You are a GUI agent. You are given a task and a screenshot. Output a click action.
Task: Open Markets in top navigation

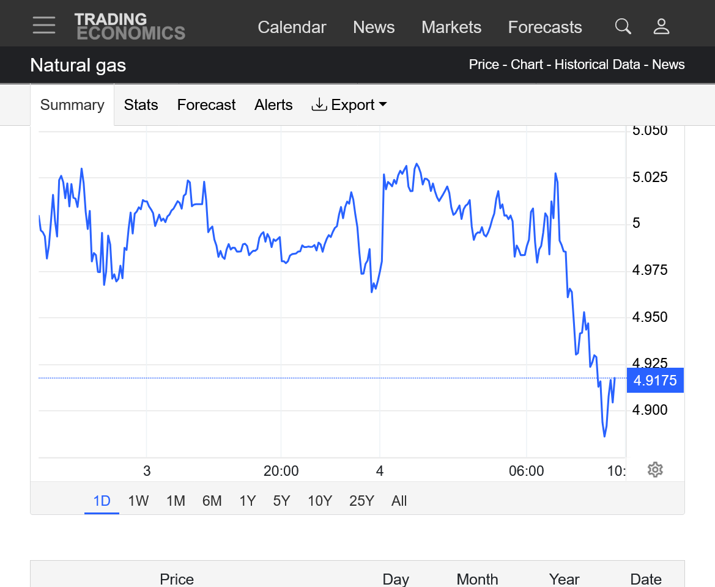tap(451, 27)
